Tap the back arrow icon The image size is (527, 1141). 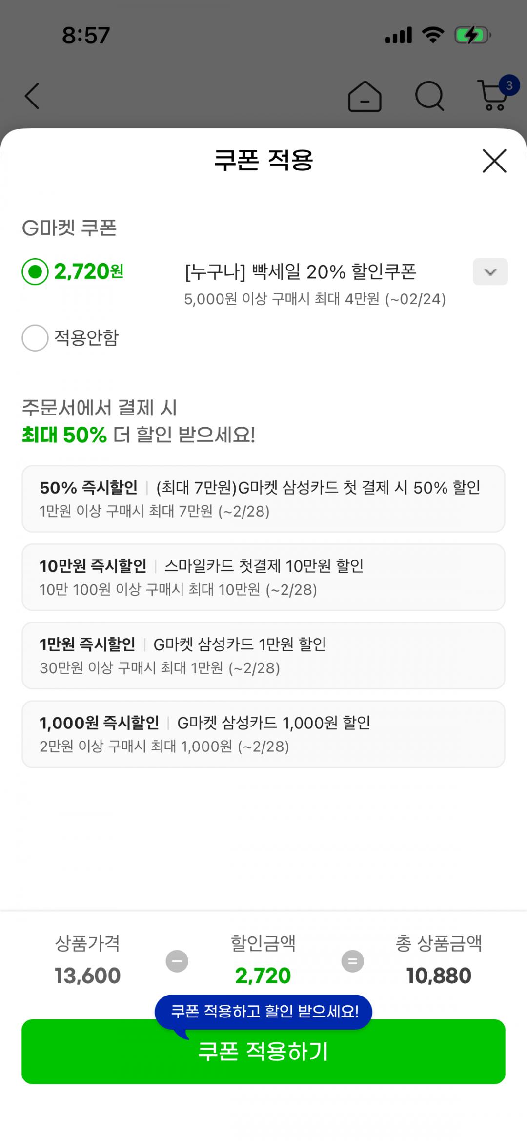[32, 96]
